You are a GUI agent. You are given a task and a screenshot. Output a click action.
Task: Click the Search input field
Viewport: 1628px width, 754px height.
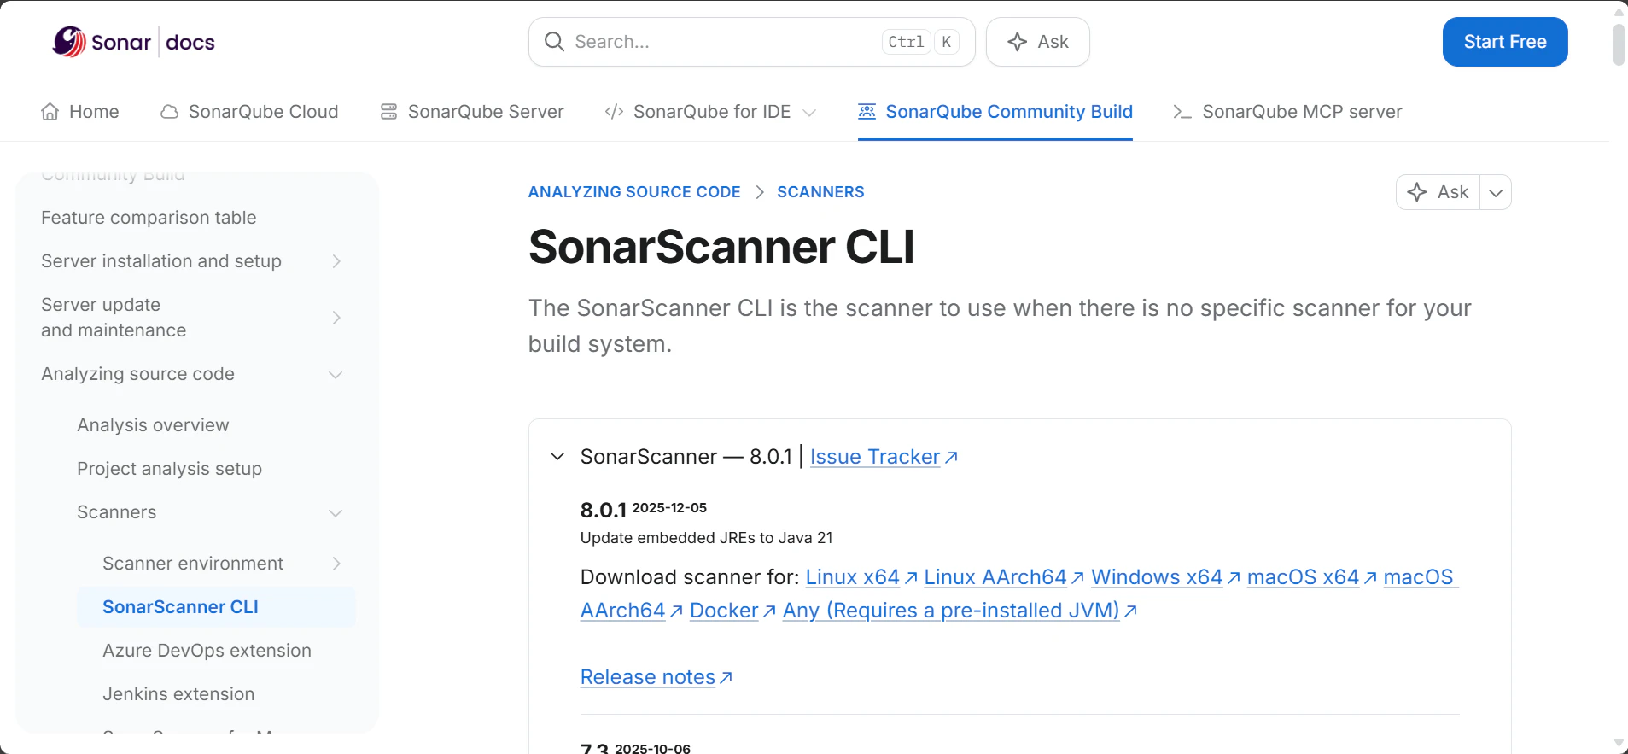pyautogui.click(x=751, y=42)
